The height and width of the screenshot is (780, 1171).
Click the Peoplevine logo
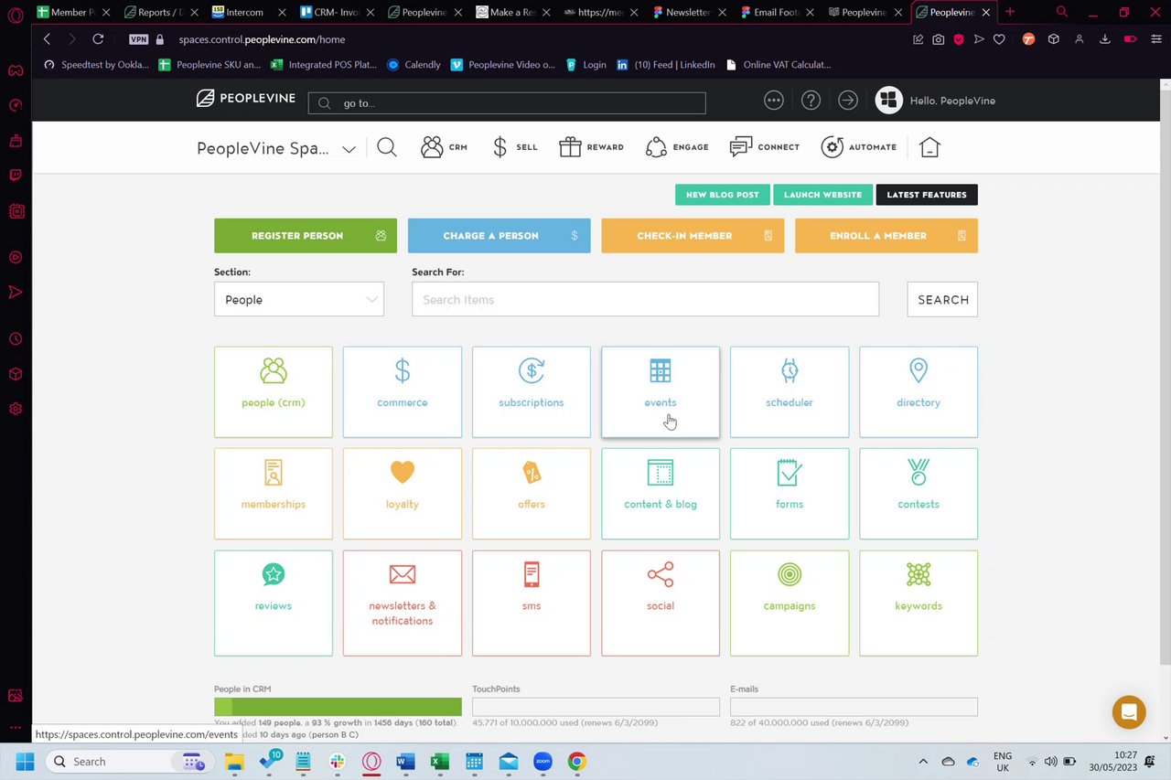[x=246, y=99]
